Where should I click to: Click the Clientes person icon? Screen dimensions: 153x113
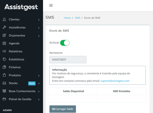(4, 19)
